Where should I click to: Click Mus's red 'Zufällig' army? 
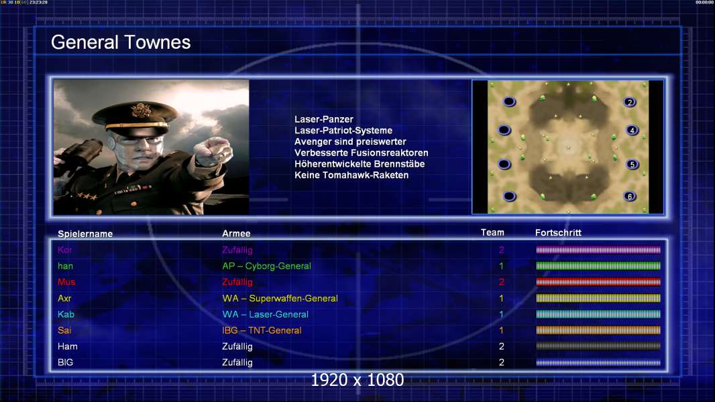pos(237,282)
